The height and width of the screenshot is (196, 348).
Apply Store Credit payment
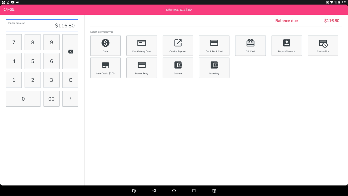[x=105, y=68]
